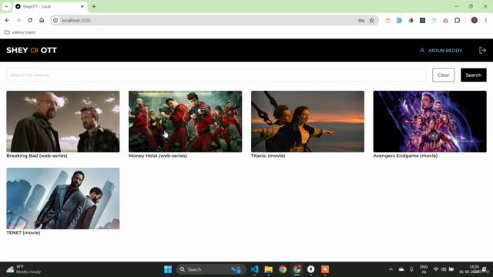Image resolution: width=493 pixels, height=277 pixels.
Task: Go forward in browser history
Action: coord(18,20)
